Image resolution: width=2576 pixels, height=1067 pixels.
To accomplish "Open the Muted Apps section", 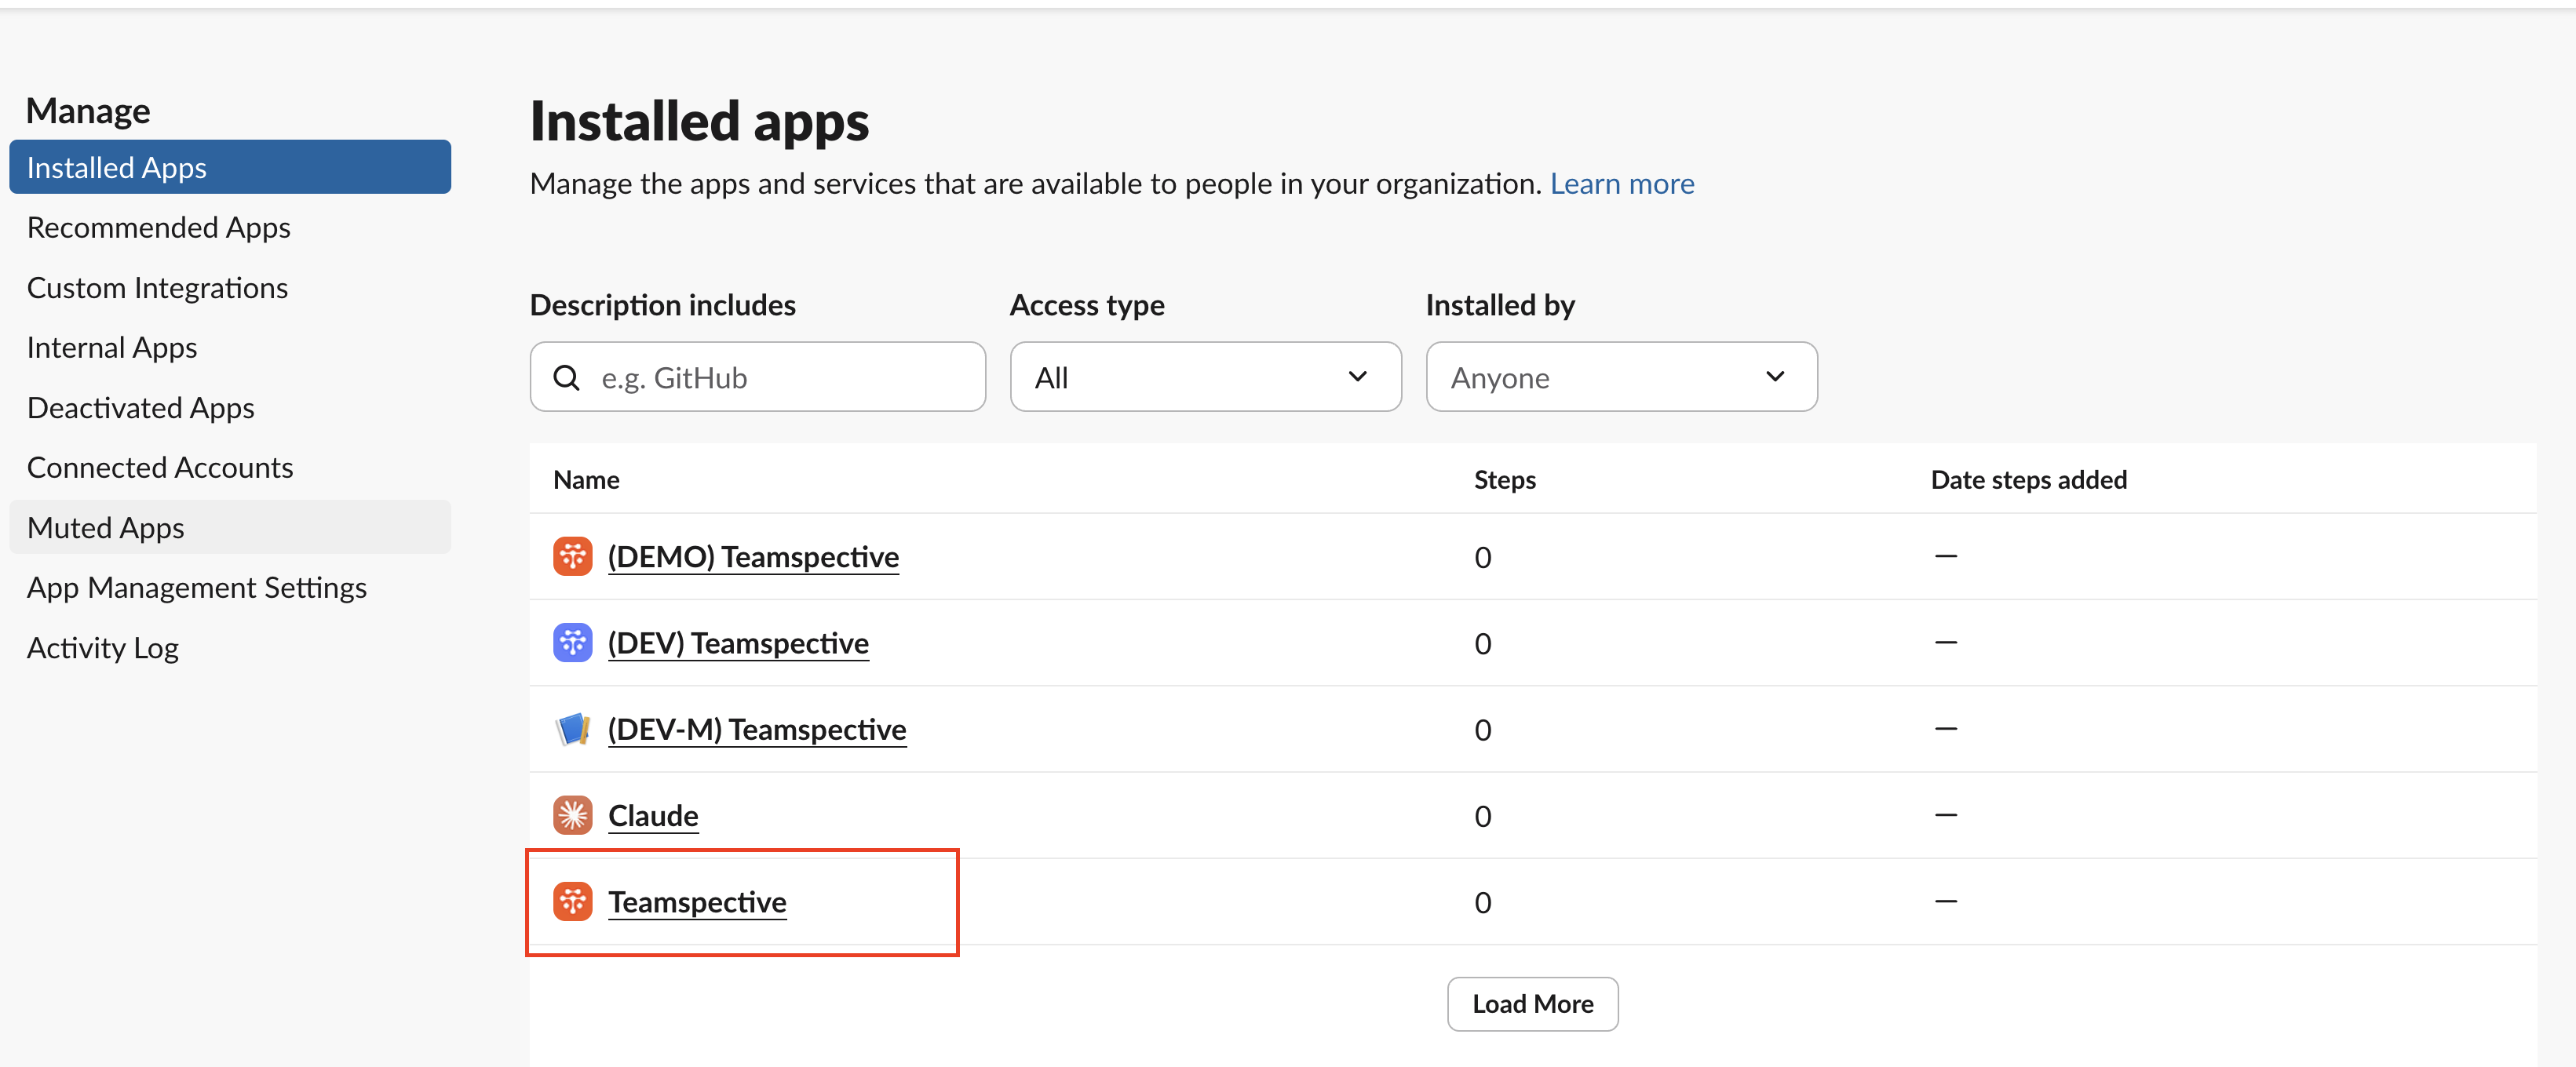I will [x=105, y=527].
